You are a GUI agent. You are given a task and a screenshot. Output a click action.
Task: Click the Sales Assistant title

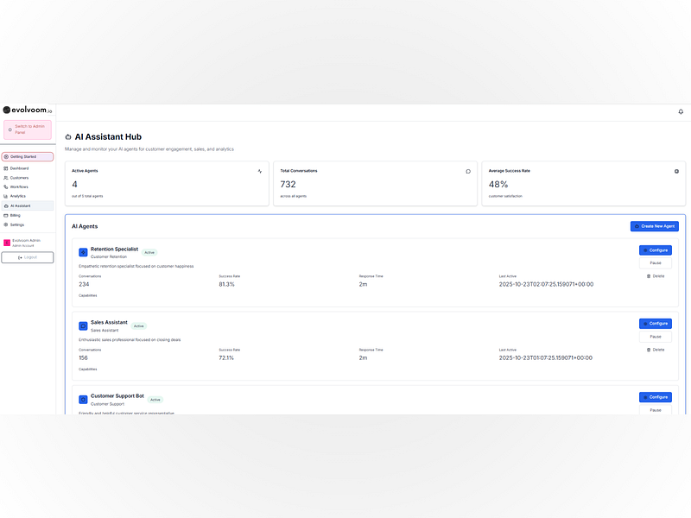[110, 322]
